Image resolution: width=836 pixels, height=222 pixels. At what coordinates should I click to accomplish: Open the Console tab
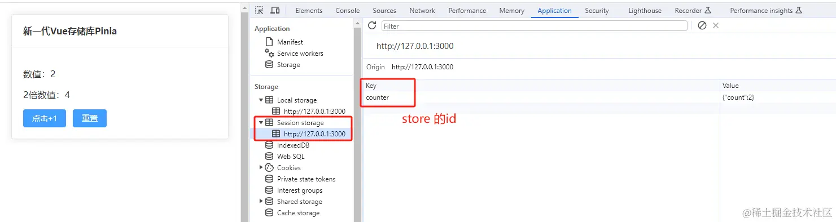tap(348, 11)
